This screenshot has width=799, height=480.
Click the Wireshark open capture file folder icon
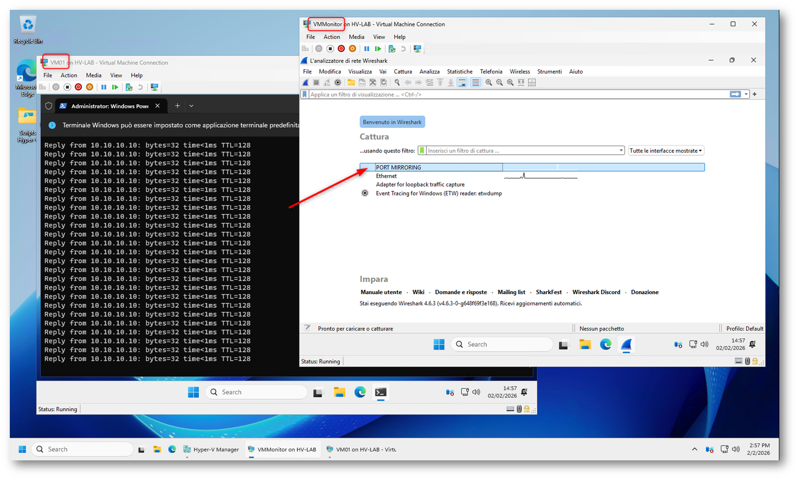[351, 83]
